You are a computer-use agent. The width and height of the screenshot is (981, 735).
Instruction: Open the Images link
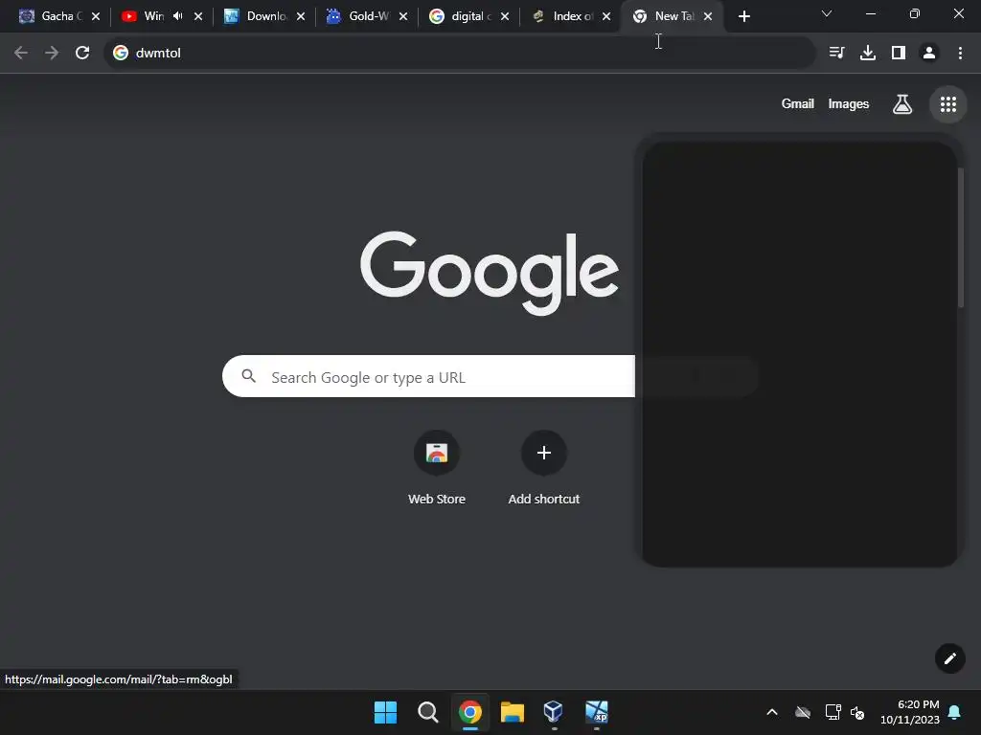(x=849, y=103)
